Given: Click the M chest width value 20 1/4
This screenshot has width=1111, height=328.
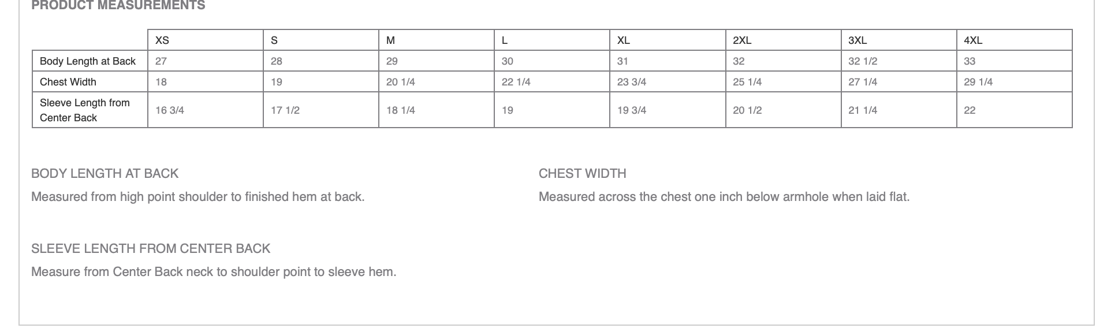Looking at the screenshot, I should coord(401,82).
